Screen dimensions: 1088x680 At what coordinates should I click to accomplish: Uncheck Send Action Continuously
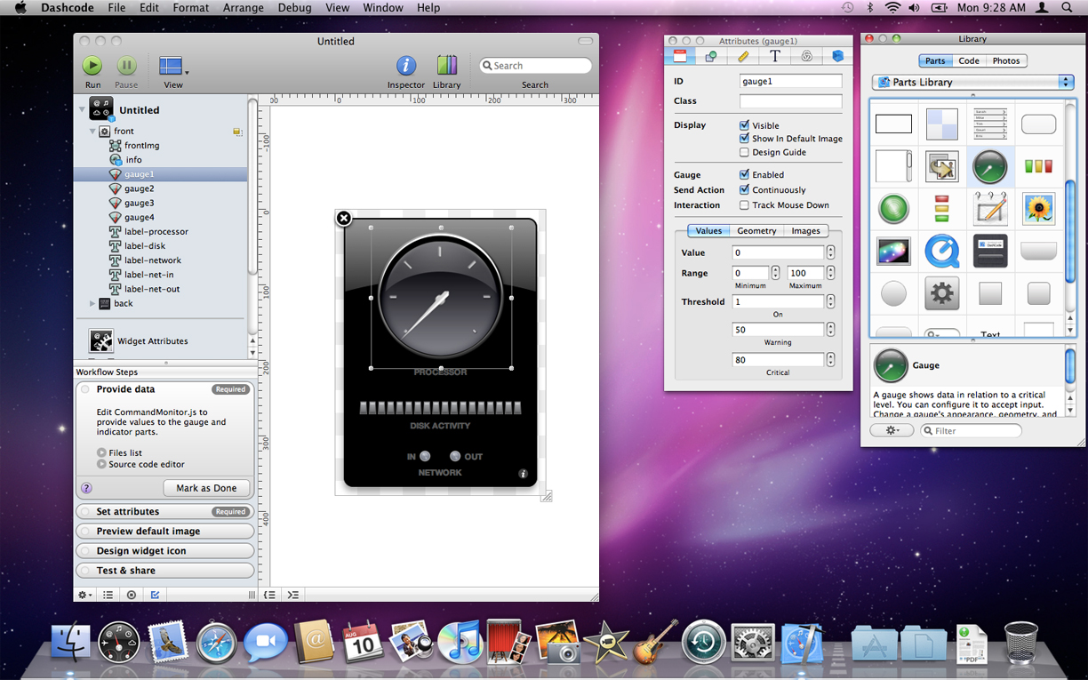click(x=744, y=189)
